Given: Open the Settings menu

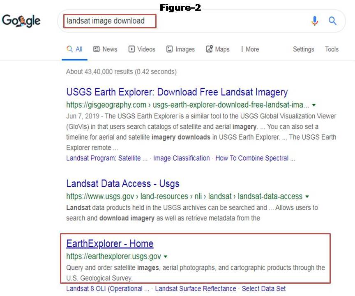Looking at the screenshot, I should [x=303, y=49].
